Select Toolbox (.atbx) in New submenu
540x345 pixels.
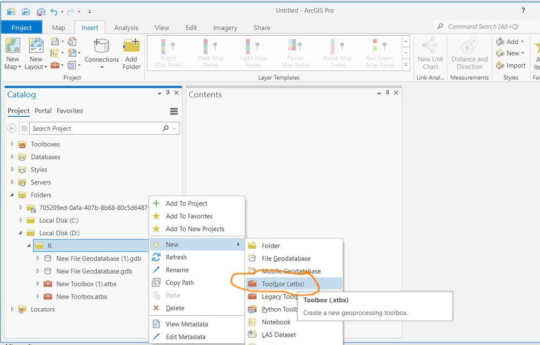(294, 284)
